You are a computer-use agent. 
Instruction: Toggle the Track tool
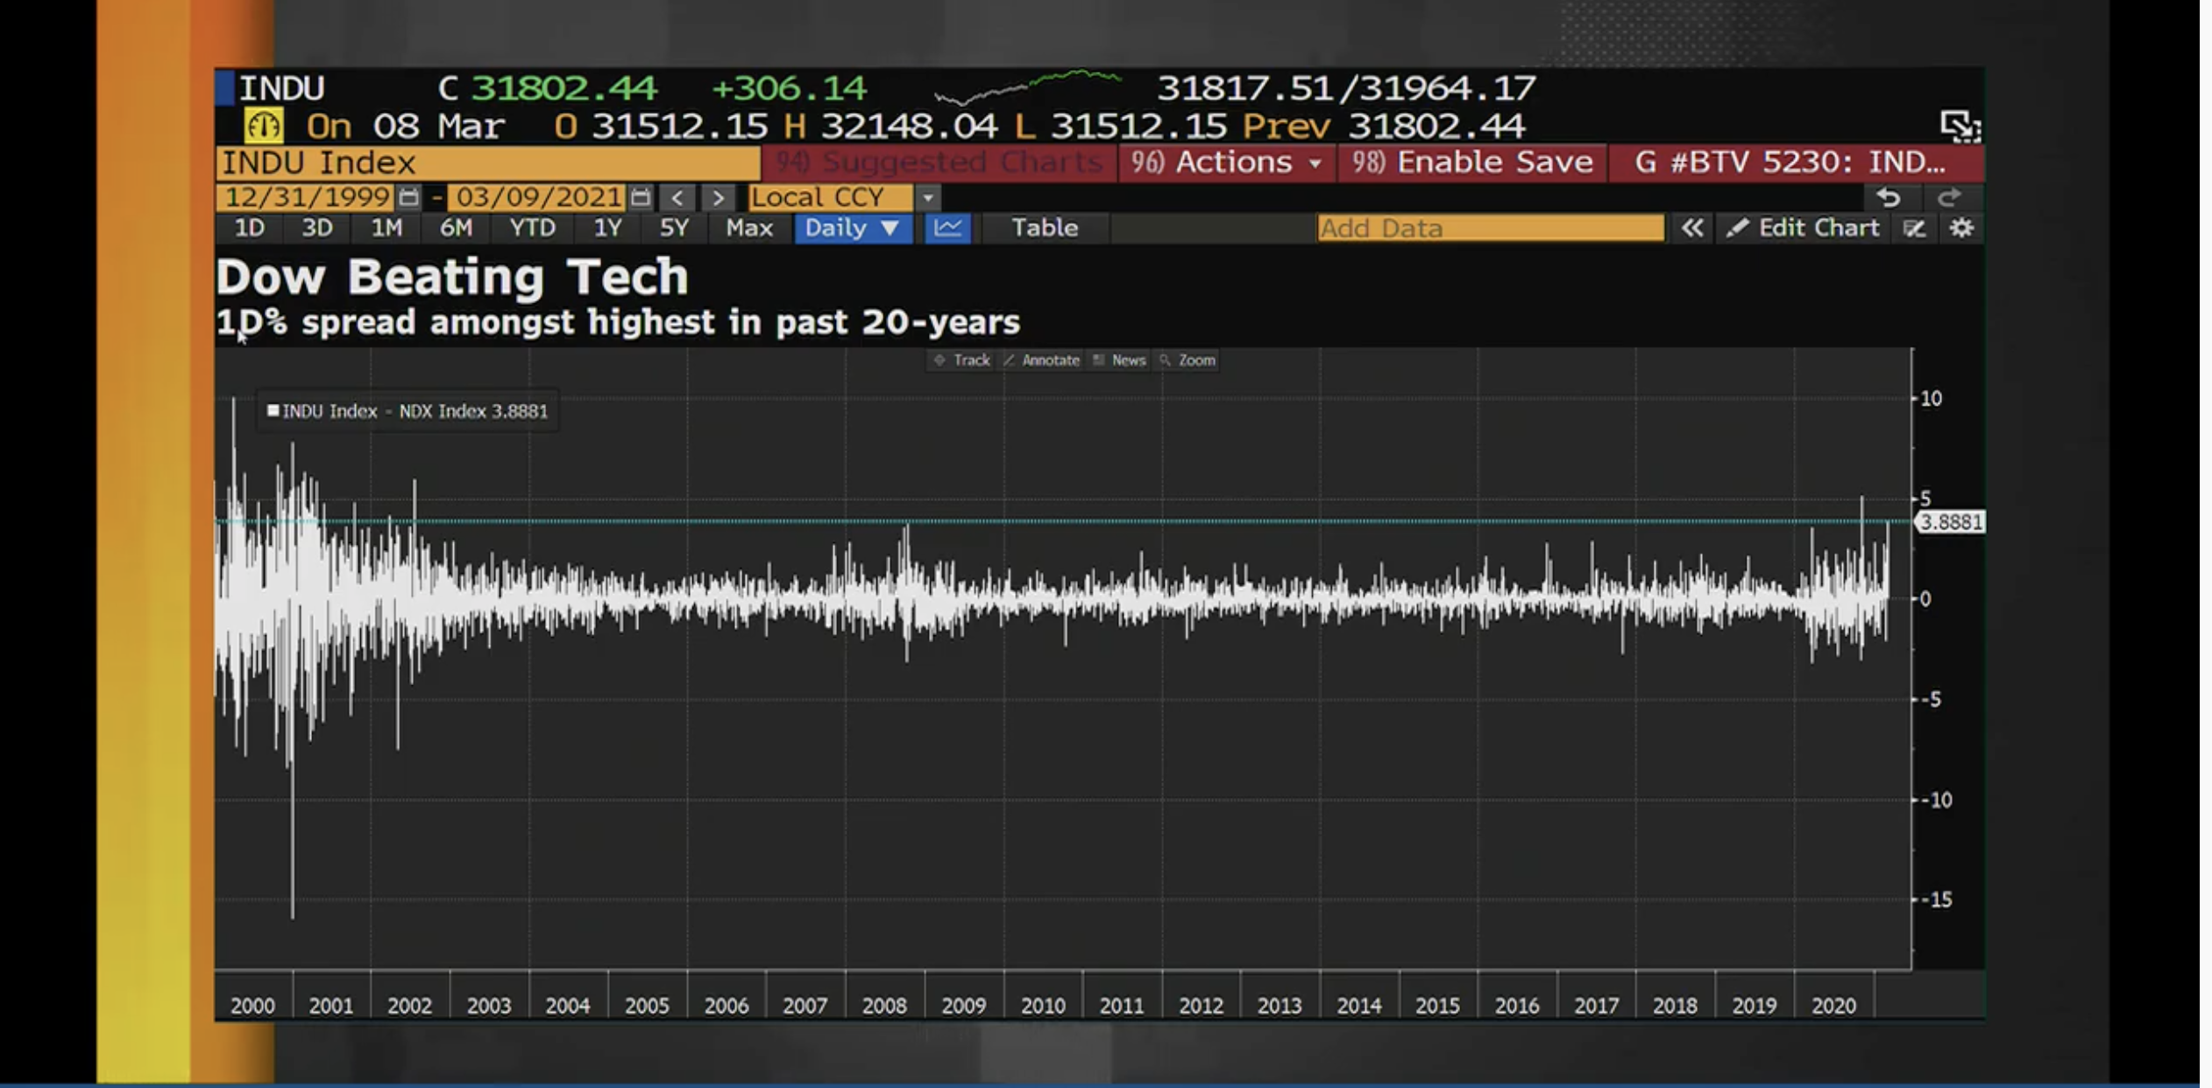[x=961, y=360]
